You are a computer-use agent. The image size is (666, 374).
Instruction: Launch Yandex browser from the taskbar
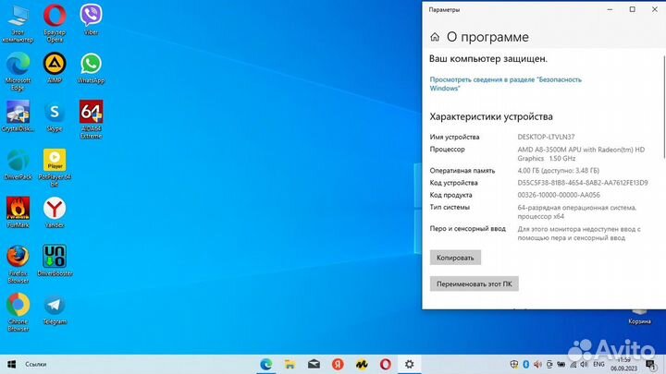click(338, 364)
